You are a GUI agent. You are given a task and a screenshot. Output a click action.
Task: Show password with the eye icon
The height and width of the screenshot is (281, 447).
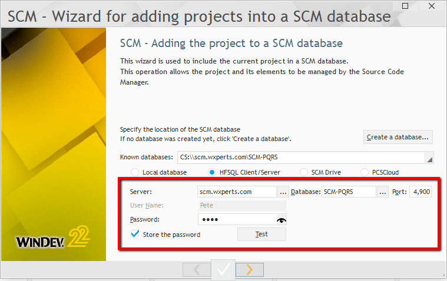[281, 220]
